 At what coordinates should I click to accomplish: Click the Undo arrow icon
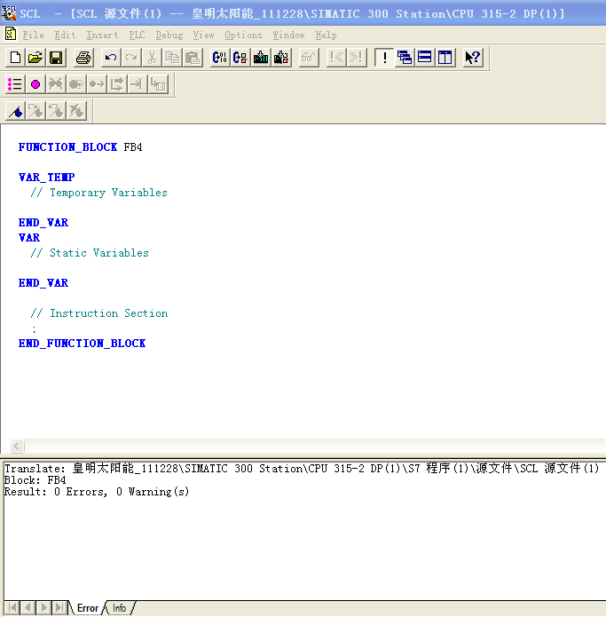click(x=111, y=58)
